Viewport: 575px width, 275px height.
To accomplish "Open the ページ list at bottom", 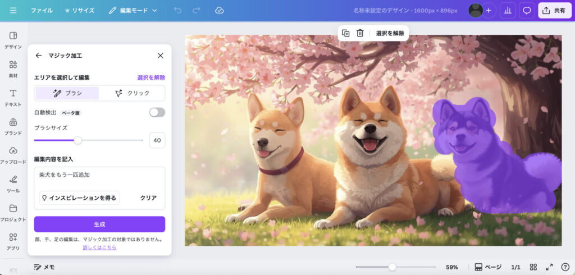I will (488, 267).
